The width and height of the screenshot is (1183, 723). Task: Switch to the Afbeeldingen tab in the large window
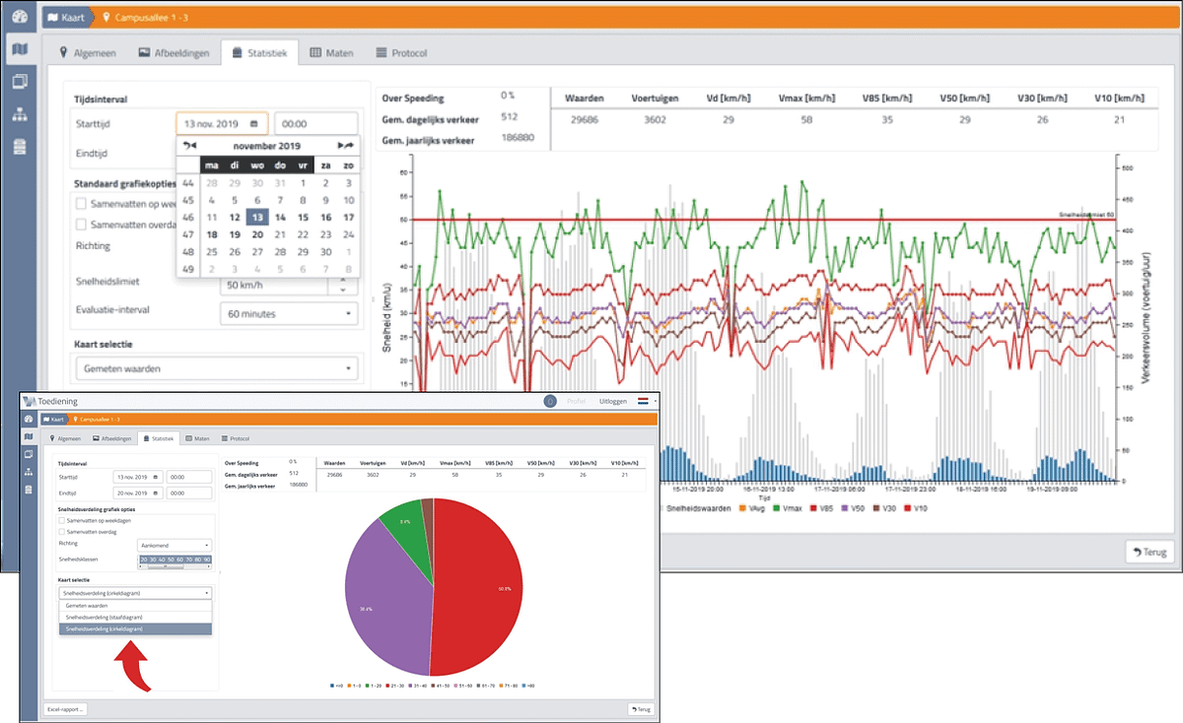(x=174, y=53)
